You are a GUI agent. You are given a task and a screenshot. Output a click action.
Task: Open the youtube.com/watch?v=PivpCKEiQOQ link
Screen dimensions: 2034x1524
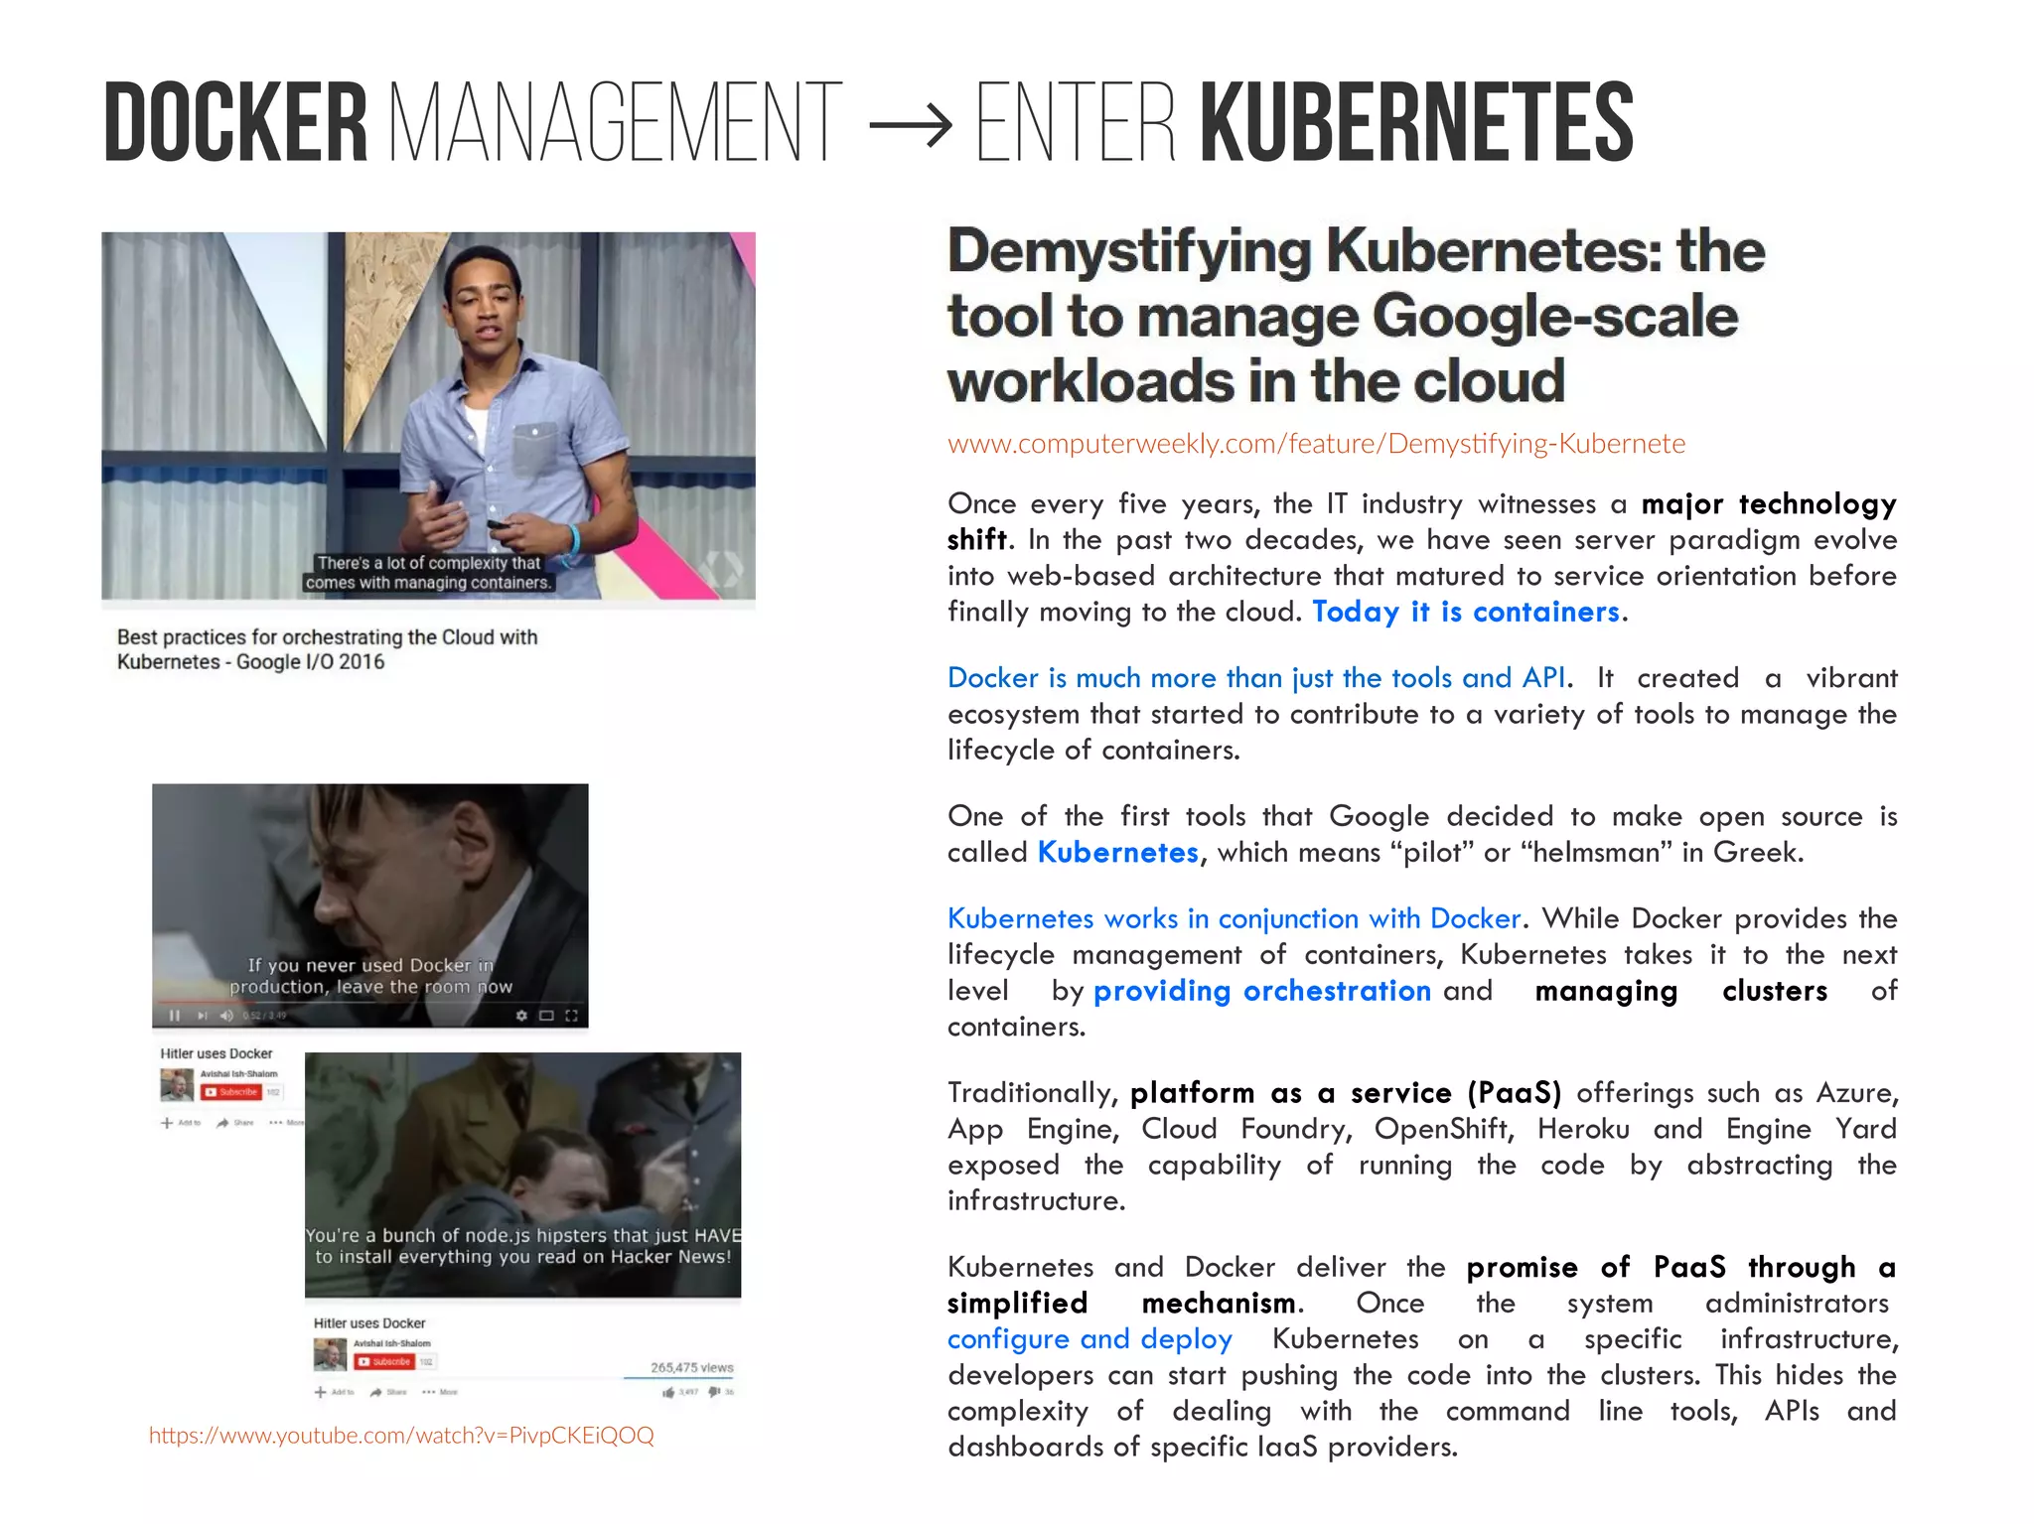(401, 1436)
